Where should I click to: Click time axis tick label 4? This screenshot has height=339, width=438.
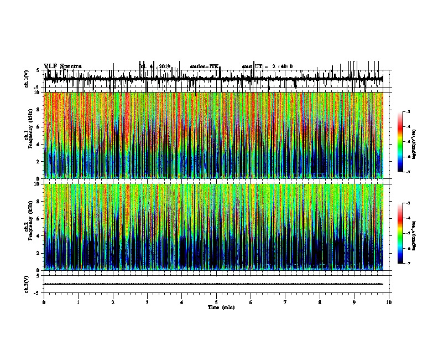[181, 302]
